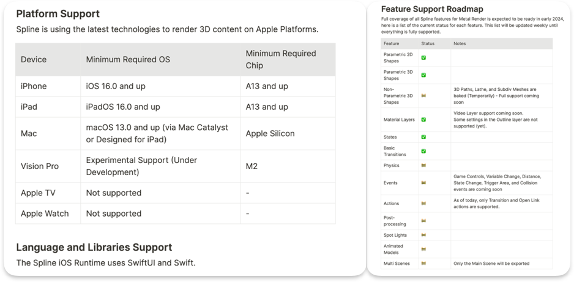Click the construction status icon for Animated Models
574x282 pixels.
coord(423,249)
